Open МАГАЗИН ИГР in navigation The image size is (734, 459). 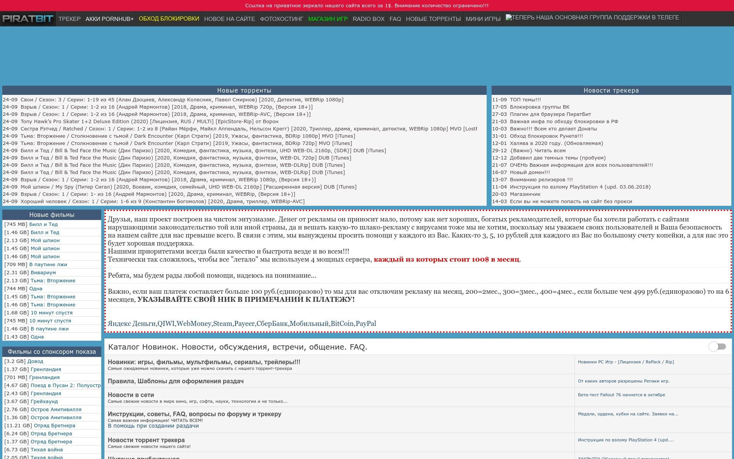point(328,19)
